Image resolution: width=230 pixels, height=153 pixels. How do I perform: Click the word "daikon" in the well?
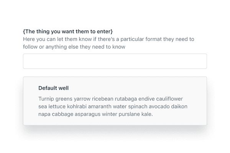[180, 106]
